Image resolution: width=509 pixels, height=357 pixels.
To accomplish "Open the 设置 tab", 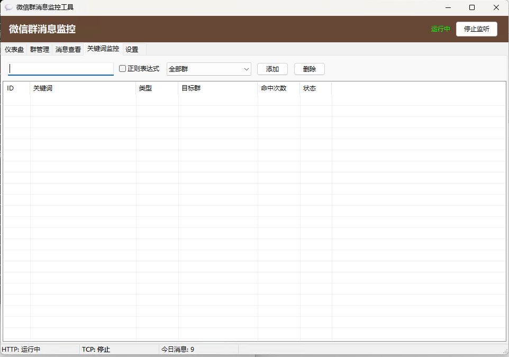I will click(132, 50).
